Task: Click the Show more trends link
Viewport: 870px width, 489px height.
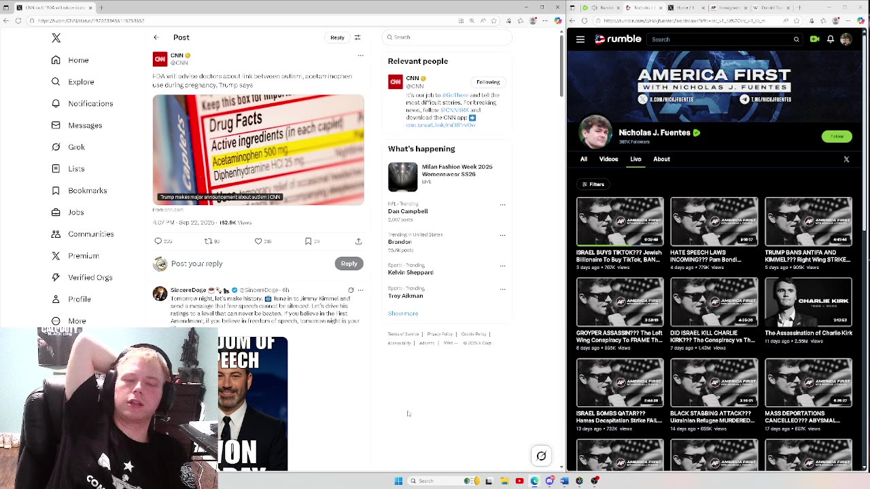Action: coord(403,314)
